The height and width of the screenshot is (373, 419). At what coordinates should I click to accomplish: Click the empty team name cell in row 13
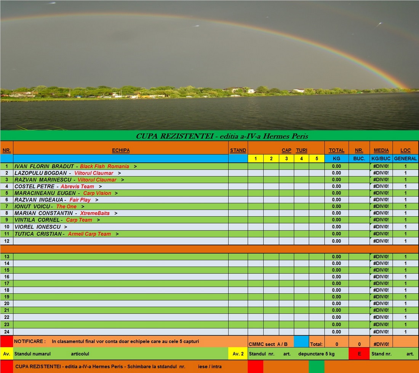click(x=121, y=257)
